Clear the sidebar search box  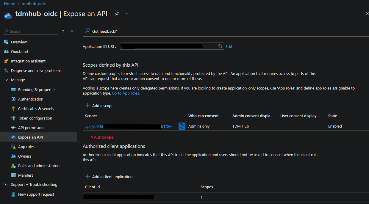coord(63,31)
